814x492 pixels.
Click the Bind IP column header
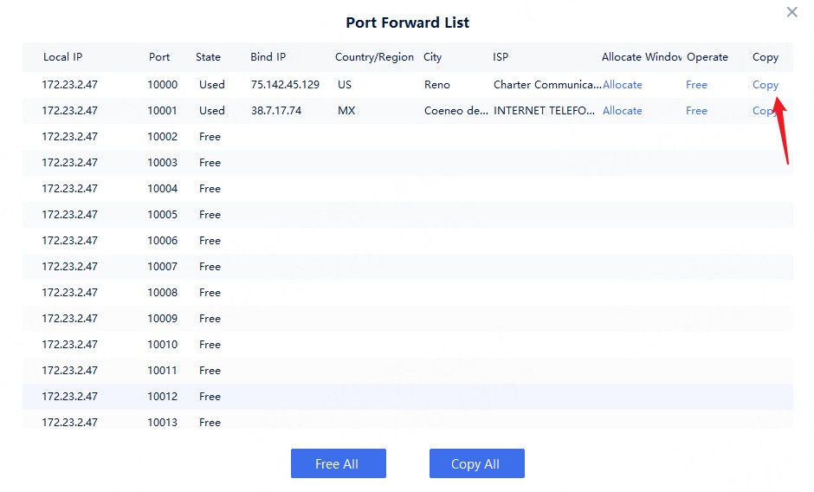click(x=268, y=57)
